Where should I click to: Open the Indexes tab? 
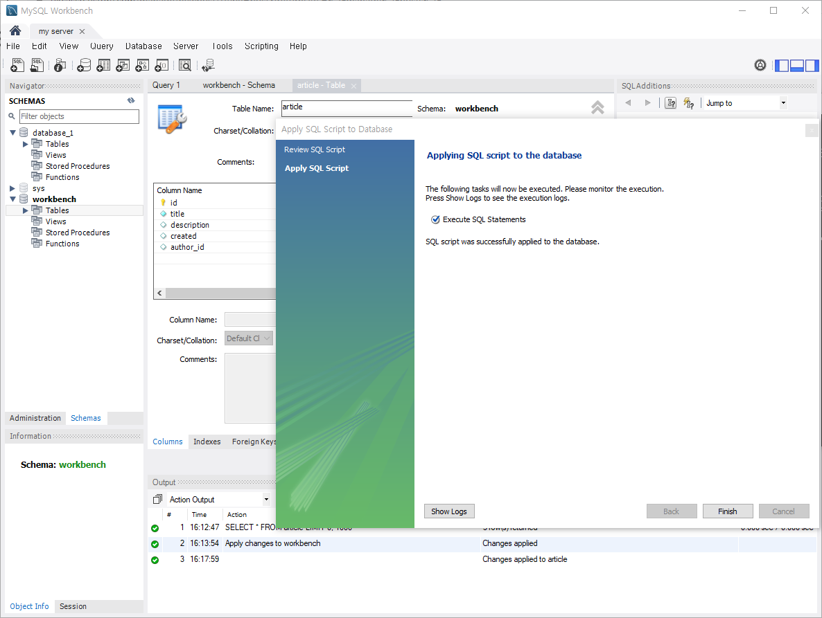click(207, 442)
